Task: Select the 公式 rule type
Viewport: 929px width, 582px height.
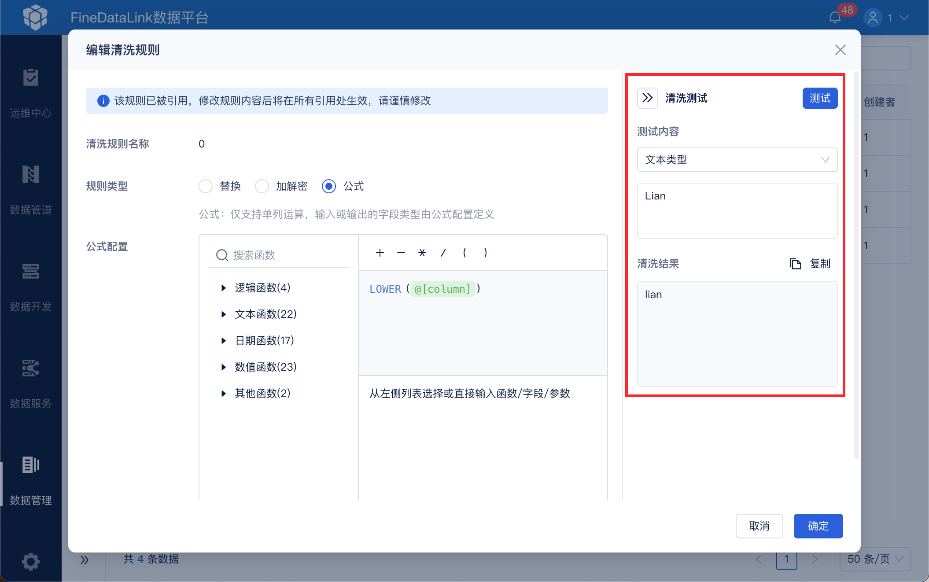Action: point(329,186)
